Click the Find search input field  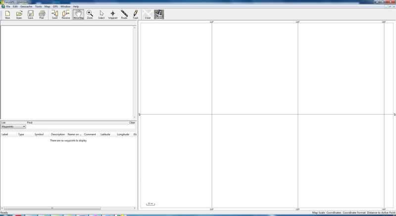79,127
